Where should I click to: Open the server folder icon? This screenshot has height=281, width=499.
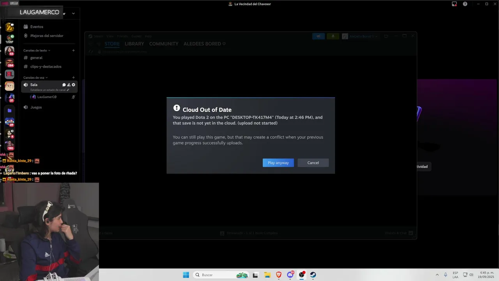point(9,110)
